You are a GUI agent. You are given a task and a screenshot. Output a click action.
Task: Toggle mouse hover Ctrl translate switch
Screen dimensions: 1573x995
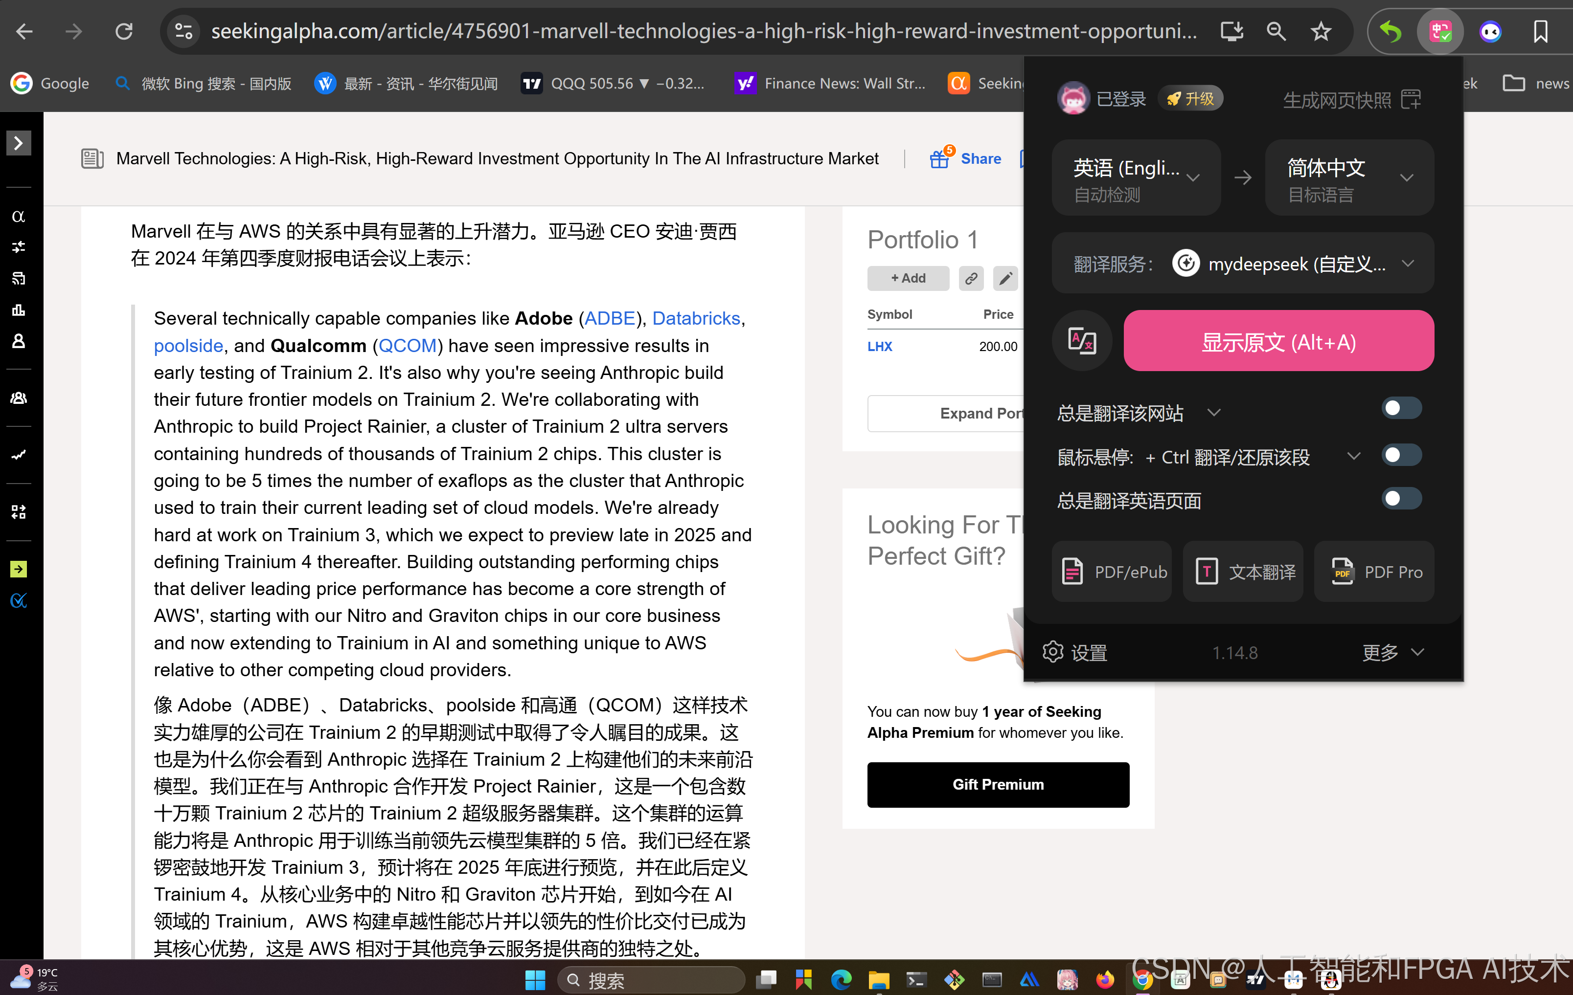tap(1401, 455)
